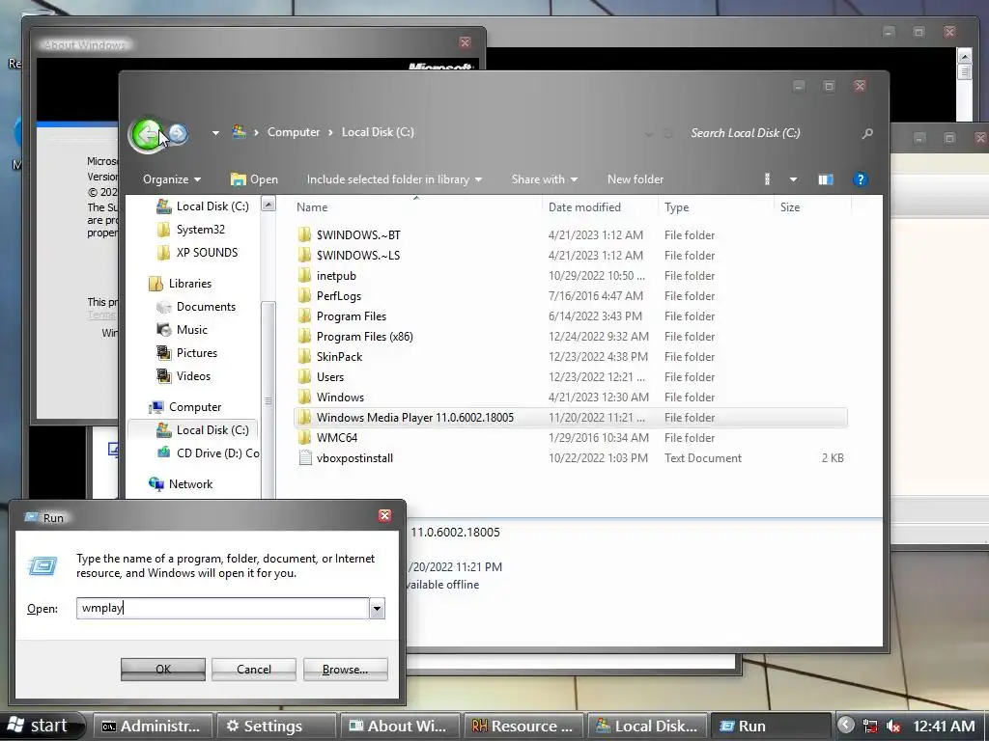
Task: Select Libraries in the navigation pane
Action: [189, 284]
